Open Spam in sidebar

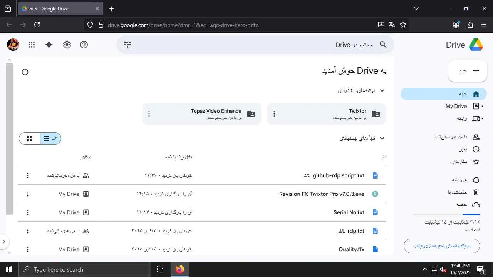444,180
